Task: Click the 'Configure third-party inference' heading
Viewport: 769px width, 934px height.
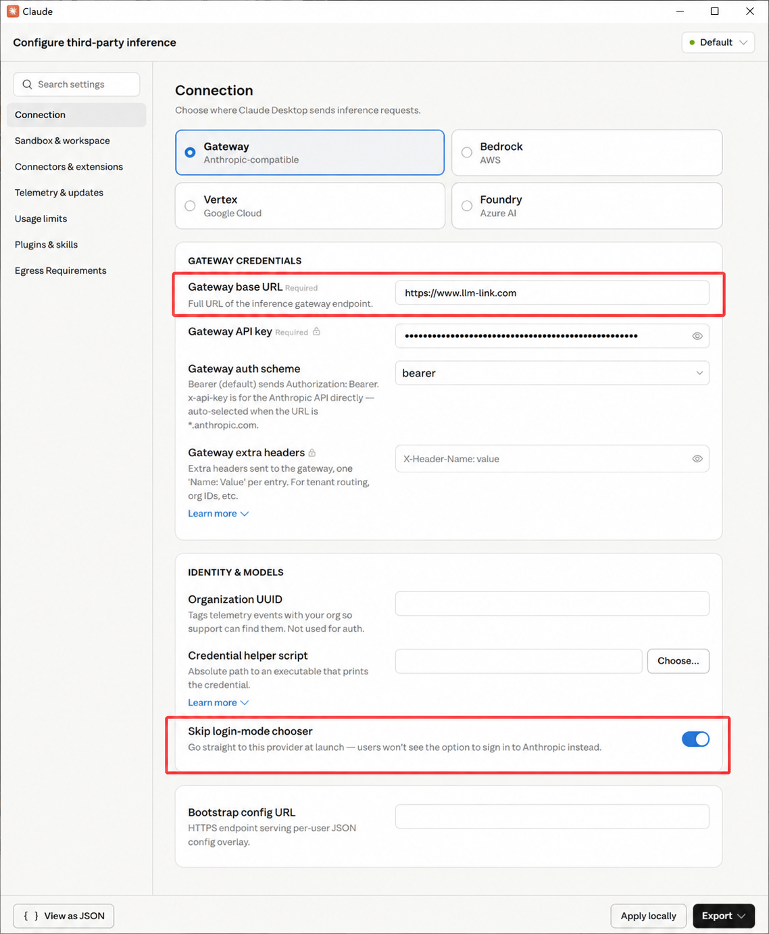Action: pyautogui.click(x=95, y=43)
